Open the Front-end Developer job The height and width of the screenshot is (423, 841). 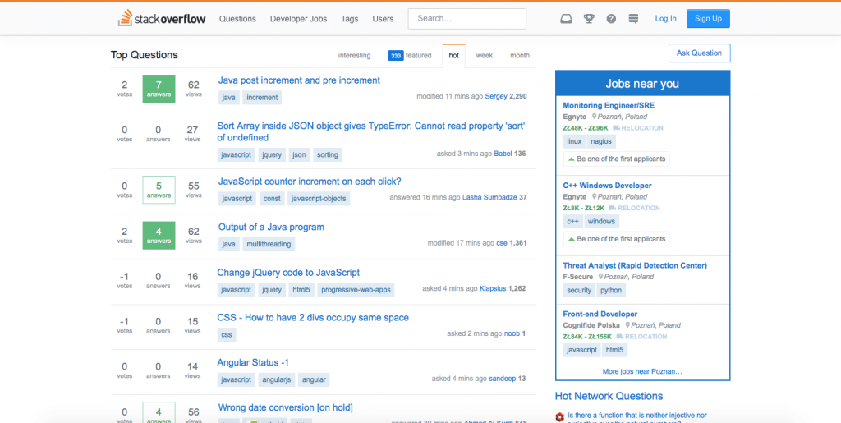coord(600,314)
